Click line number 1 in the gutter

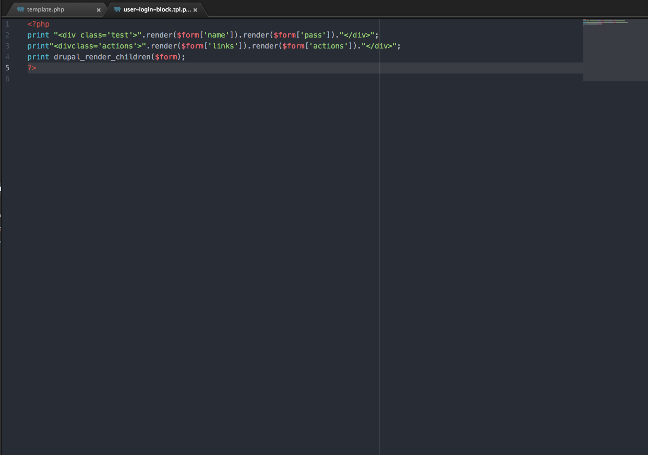click(7, 24)
